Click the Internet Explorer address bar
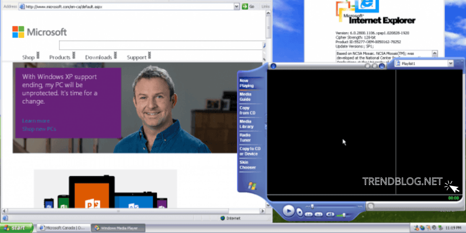 (x=129, y=7)
